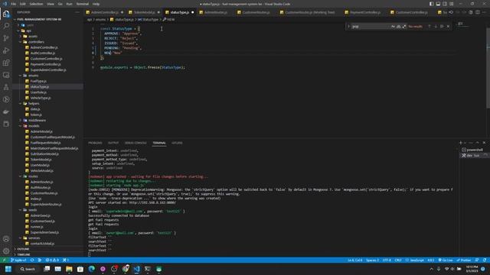Toggle Match Case in find widget
This screenshot has width=490, height=275.
click(x=393, y=27)
